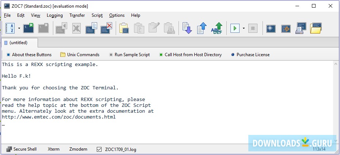Click the Run Script play icon

235,28
